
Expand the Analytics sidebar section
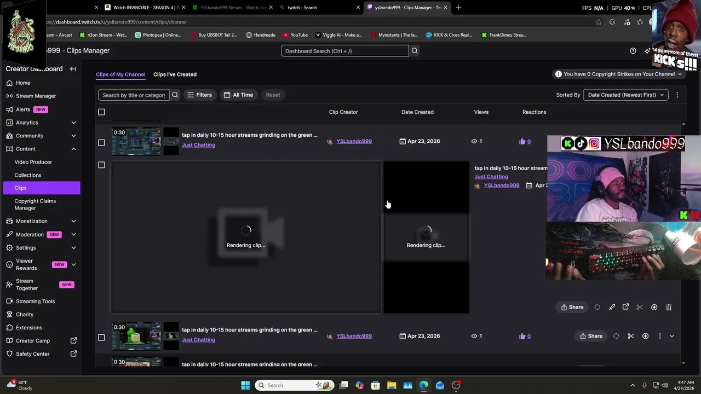(73, 123)
